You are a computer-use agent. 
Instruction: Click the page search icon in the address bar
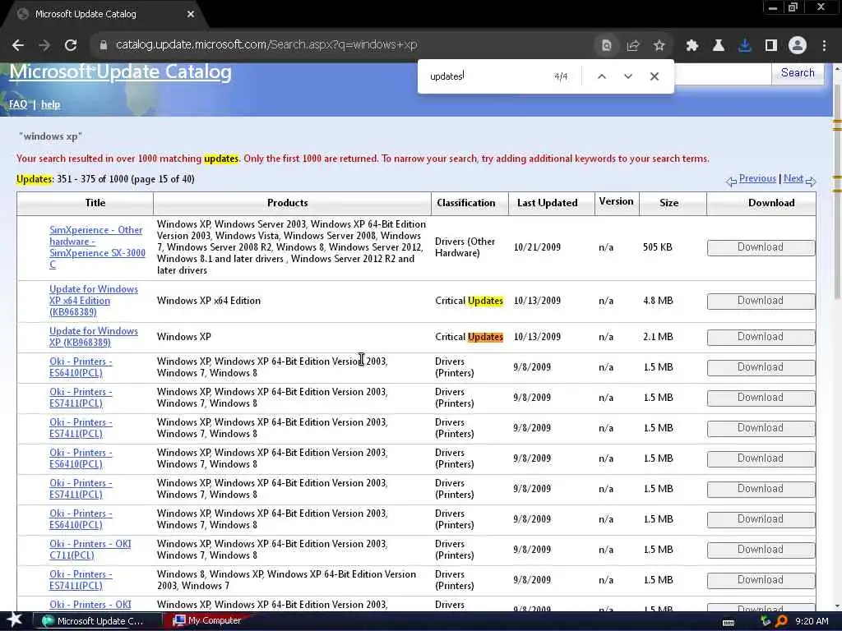[x=606, y=46]
